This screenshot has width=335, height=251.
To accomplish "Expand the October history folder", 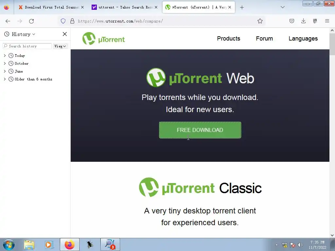I will [x=5, y=63].
